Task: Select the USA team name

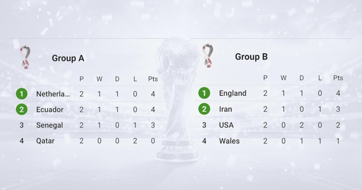Action: click(x=226, y=125)
